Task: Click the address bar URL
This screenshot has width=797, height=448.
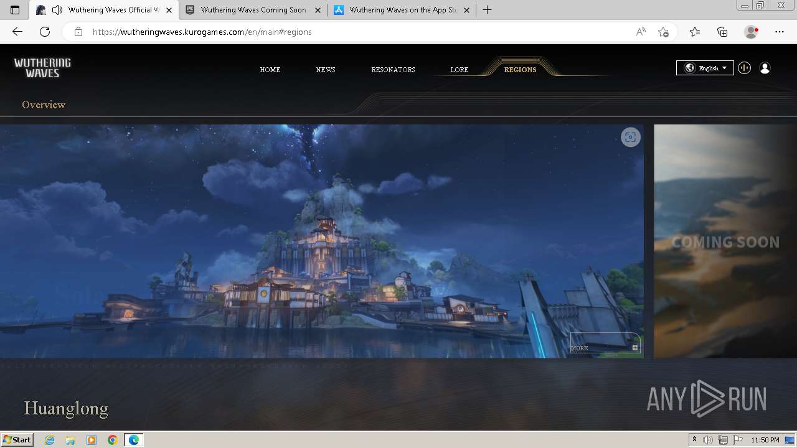Action: [x=202, y=32]
